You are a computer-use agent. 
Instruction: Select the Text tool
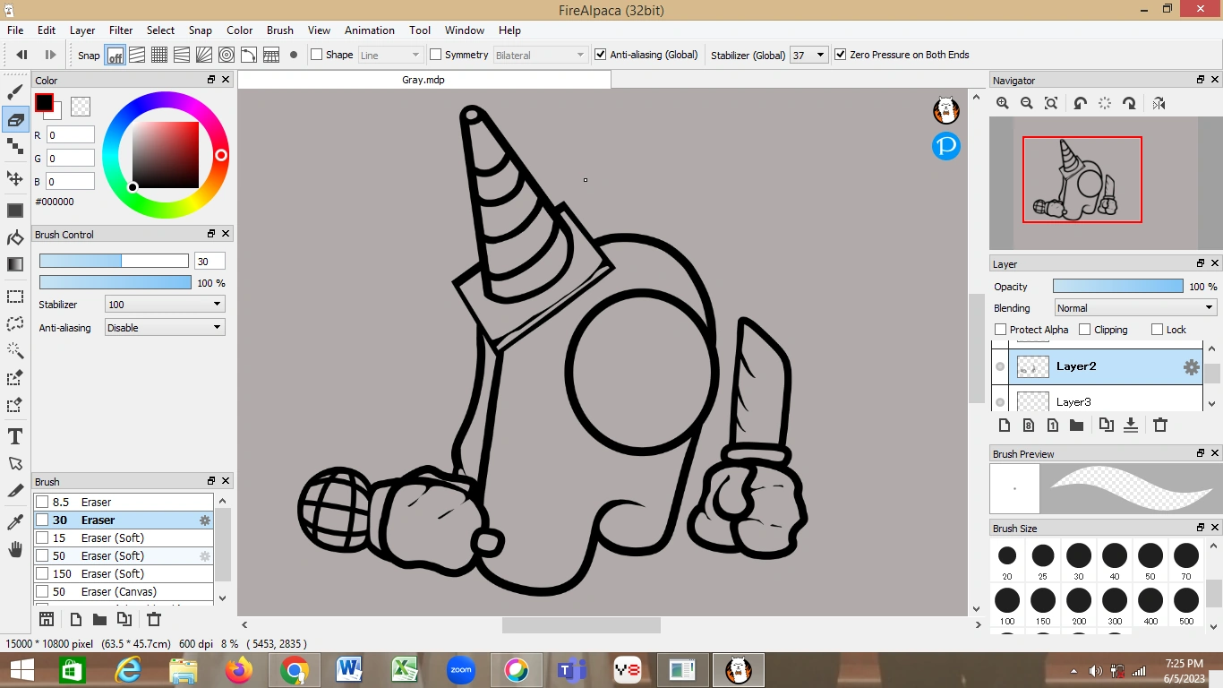(15, 436)
